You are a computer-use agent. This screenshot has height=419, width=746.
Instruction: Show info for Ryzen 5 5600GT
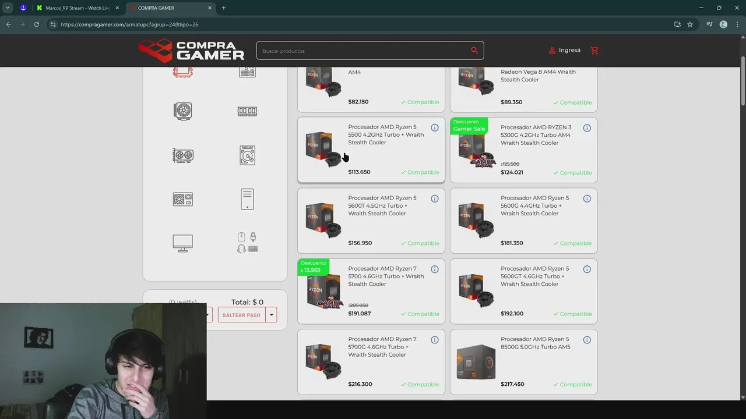[x=587, y=269]
